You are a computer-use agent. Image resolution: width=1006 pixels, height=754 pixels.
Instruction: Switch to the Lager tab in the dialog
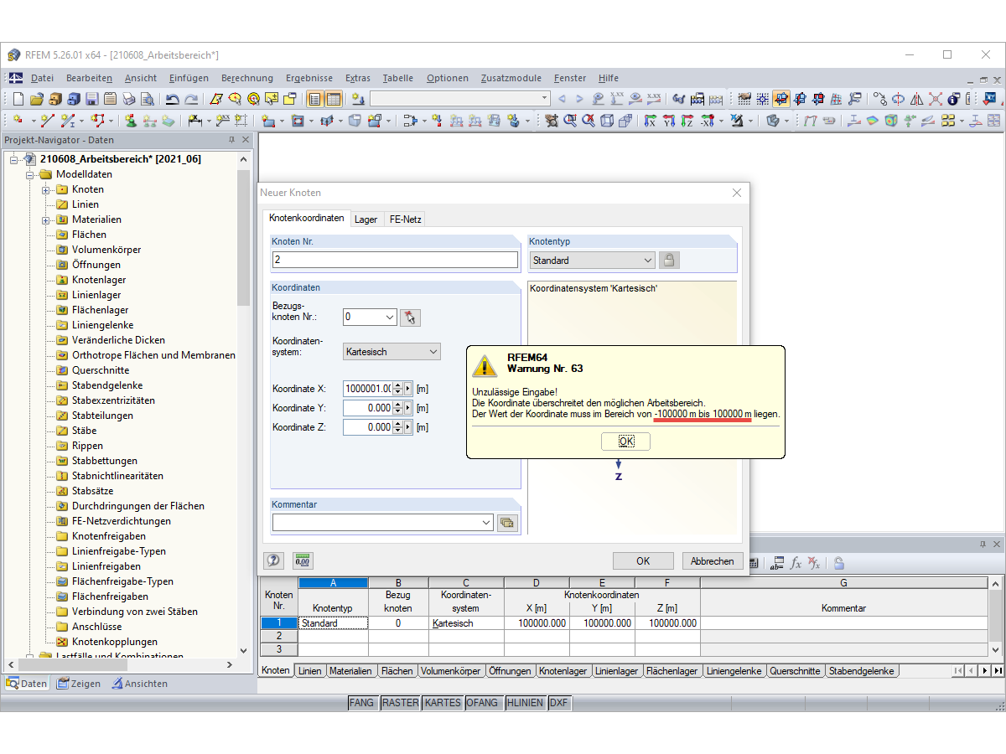366,219
